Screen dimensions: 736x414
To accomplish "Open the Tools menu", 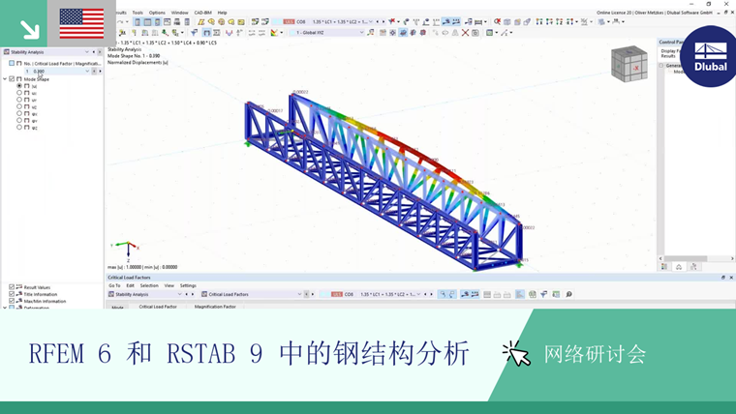I will [138, 13].
